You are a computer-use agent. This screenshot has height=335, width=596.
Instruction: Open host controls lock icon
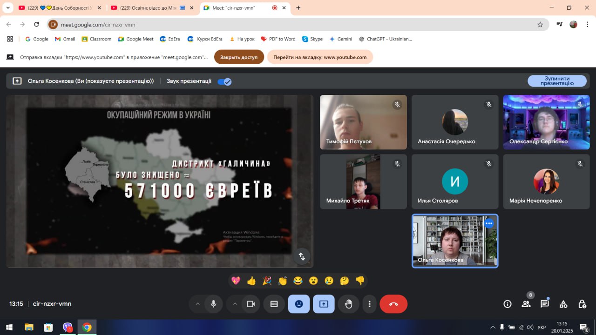[x=582, y=304]
